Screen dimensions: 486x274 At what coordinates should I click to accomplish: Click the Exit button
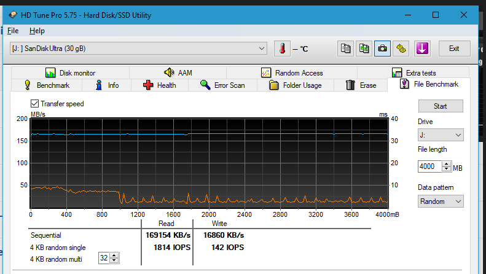[455, 49]
